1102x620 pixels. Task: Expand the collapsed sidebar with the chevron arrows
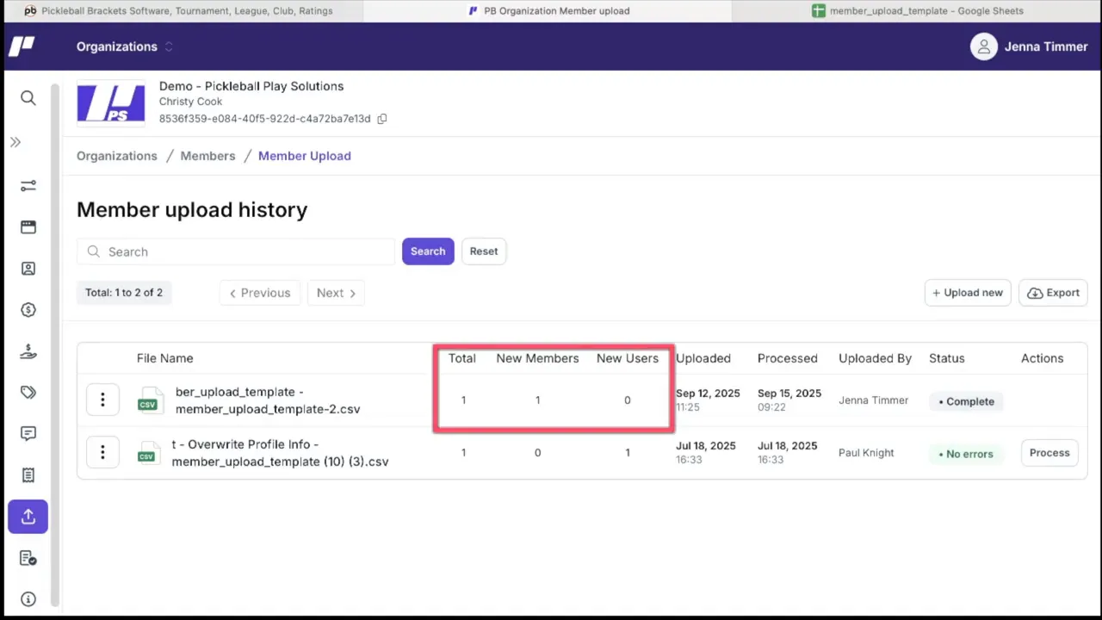pos(15,141)
